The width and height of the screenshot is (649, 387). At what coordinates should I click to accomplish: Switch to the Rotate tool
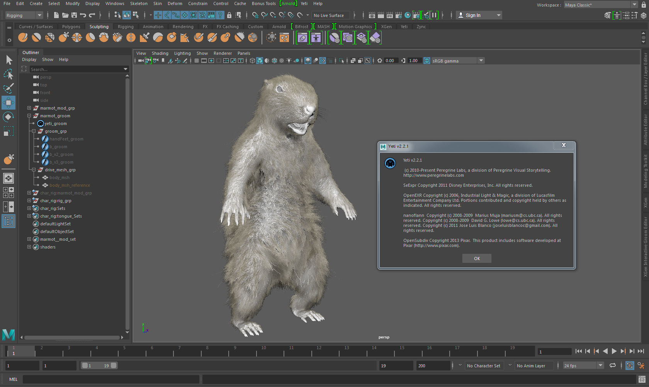tap(8, 117)
